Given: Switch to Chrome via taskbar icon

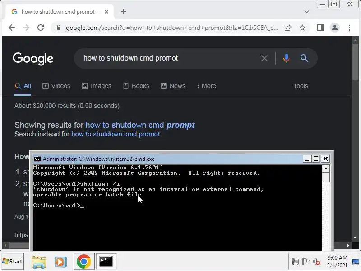Looking at the screenshot, I should click(84, 262).
